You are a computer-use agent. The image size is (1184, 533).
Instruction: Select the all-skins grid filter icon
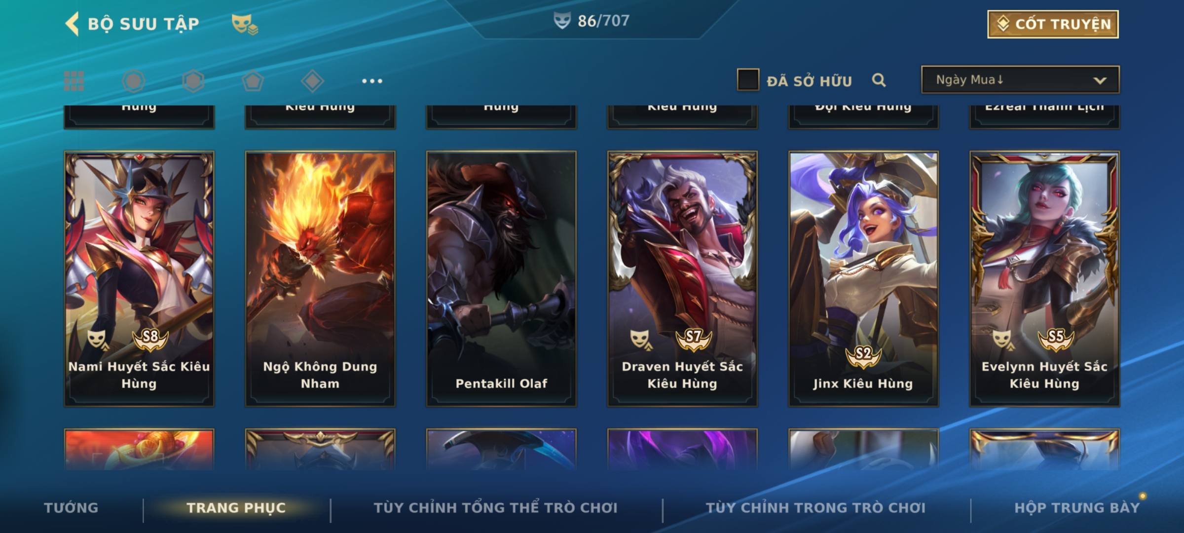pyautogui.click(x=74, y=81)
